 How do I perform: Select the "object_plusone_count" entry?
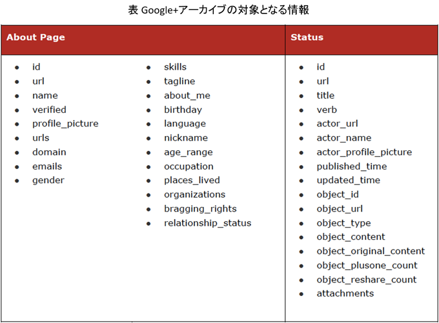[367, 266]
